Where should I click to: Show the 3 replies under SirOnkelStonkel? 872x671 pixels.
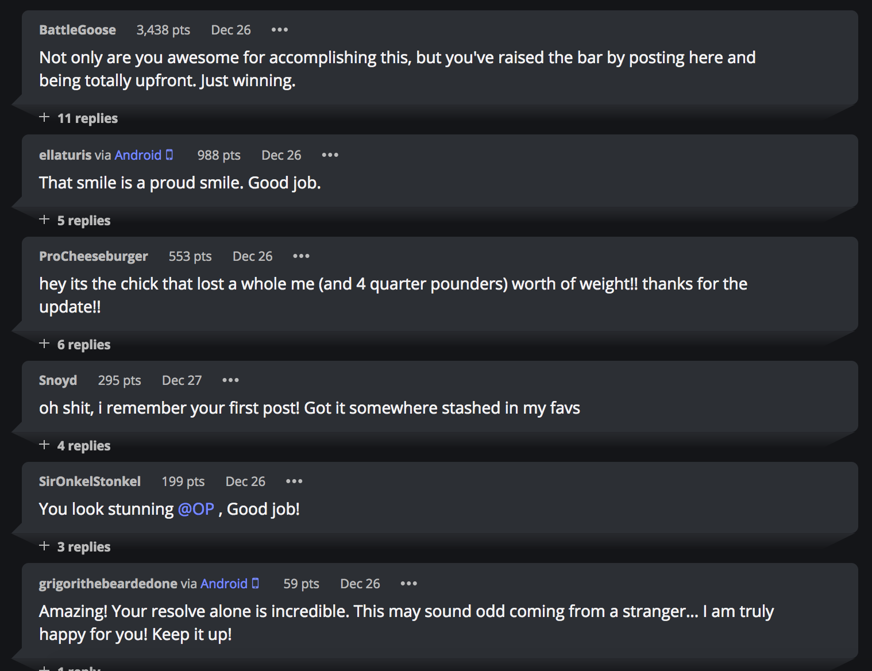83,547
